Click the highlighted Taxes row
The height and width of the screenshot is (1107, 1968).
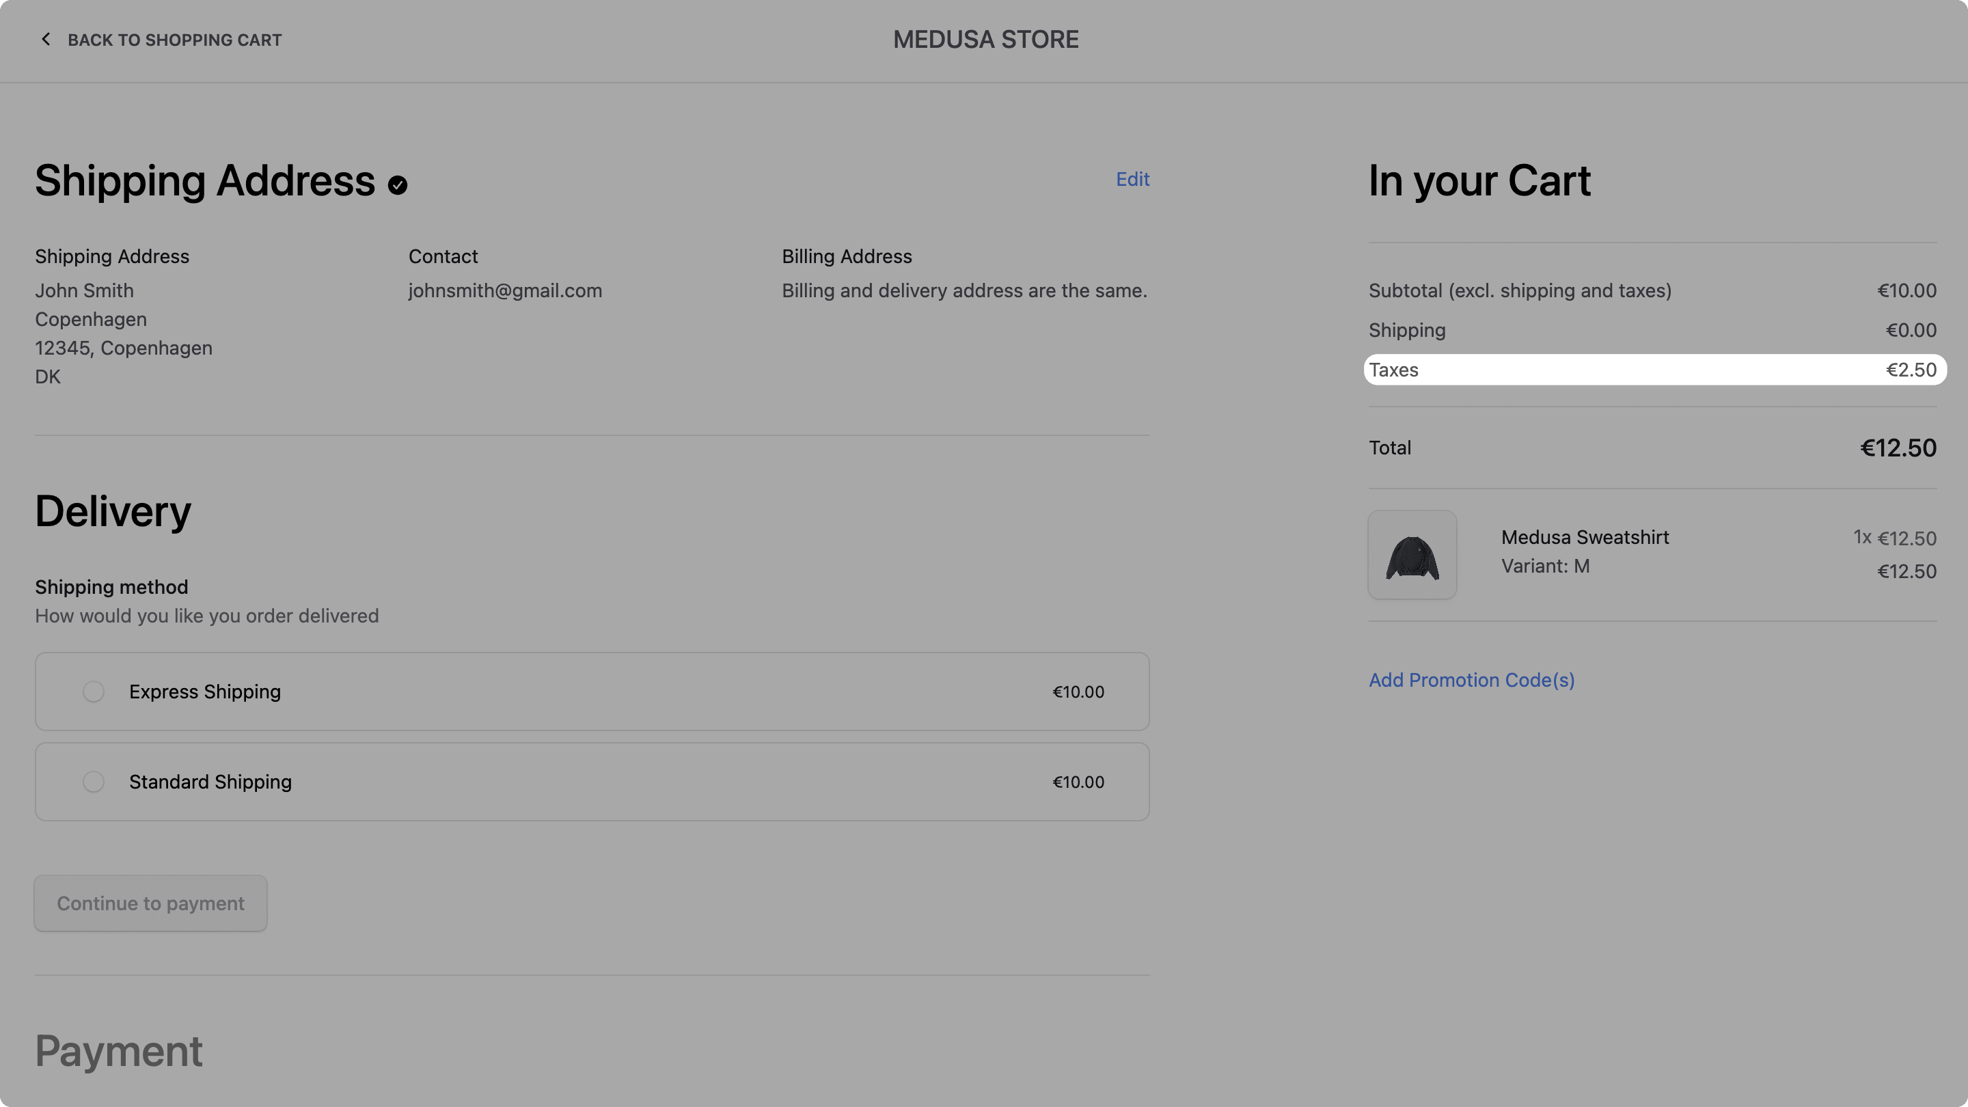(1655, 369)
